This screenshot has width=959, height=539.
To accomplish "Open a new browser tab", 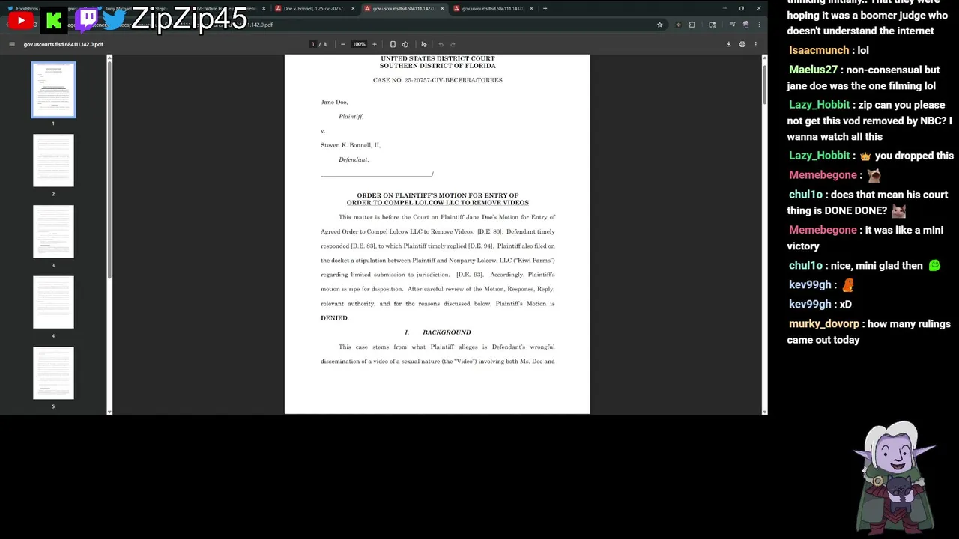I will (x=545, y=8).
